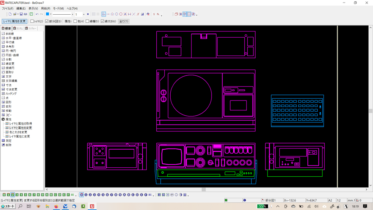
Task: Open the 表示(V) menu
Action: 33,8
